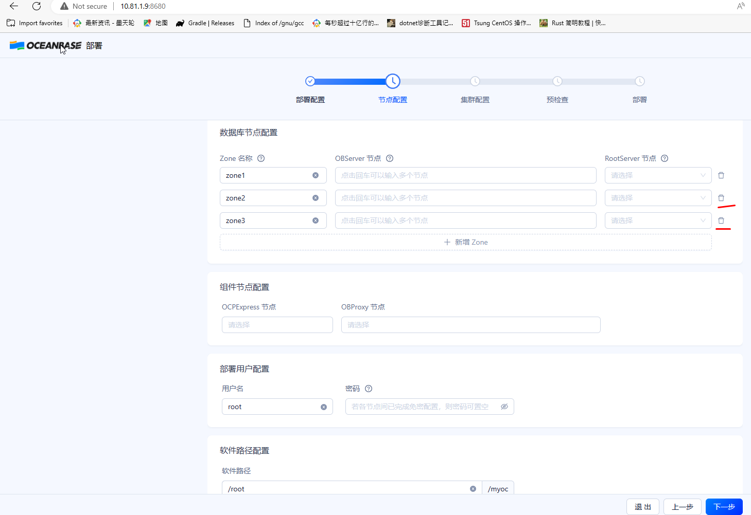Clear the root username field

point(324,407)
